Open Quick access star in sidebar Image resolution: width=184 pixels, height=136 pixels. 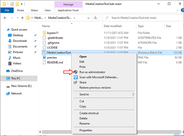pyautogui.click(x=8, y=30)
